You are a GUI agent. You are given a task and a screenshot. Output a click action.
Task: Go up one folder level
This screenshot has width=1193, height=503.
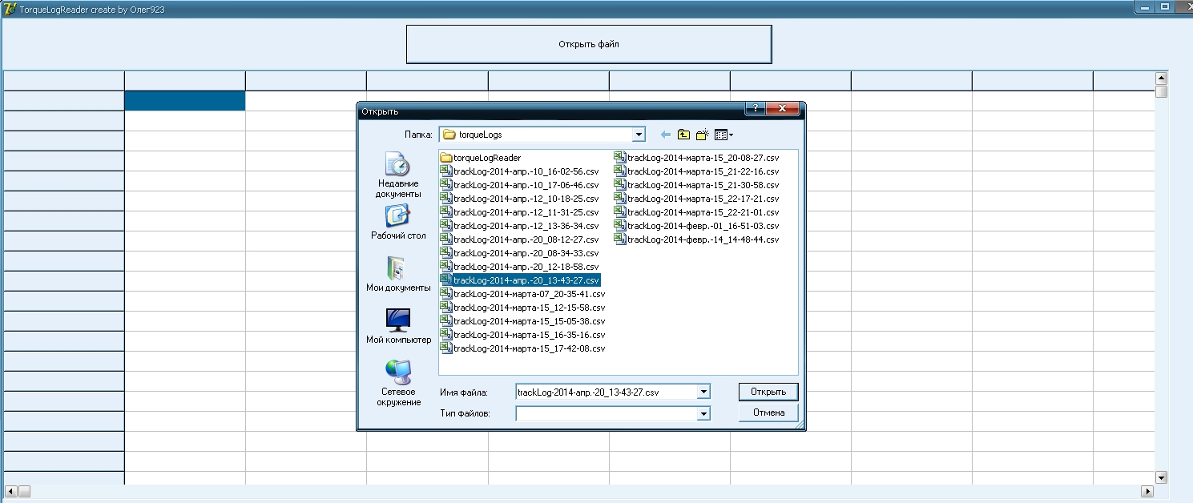tap(683, 135)
